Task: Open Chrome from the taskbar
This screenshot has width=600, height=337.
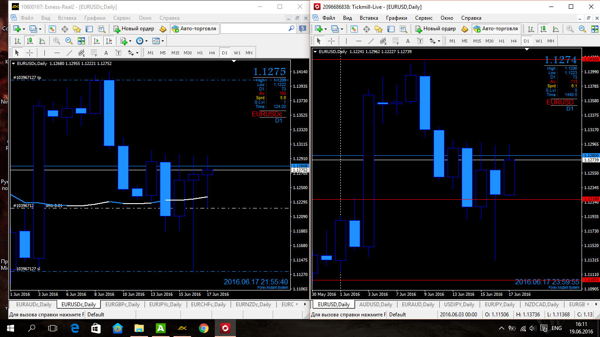Action: point(203,328)
